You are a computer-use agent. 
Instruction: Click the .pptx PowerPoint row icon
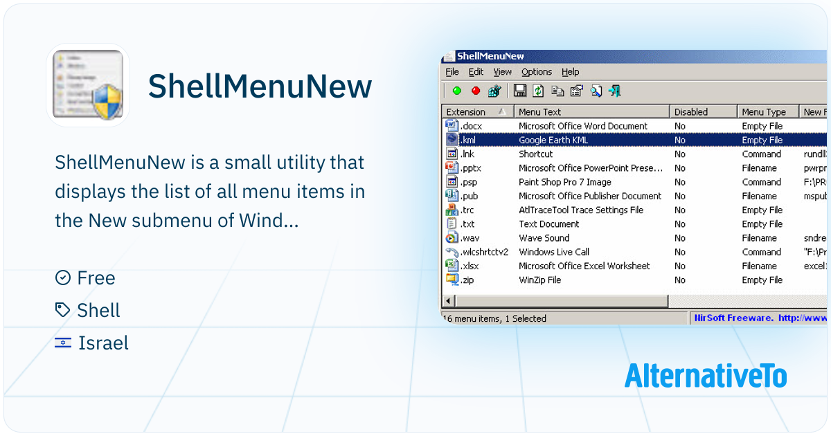[x=452, y=168]
